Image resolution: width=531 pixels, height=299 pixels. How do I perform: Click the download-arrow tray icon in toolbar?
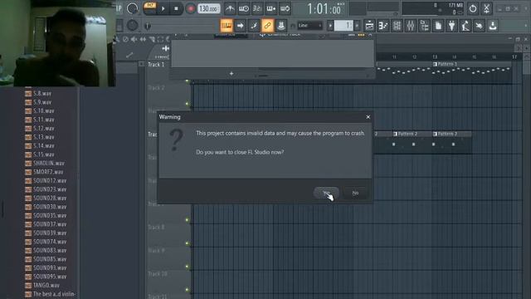coord(493,26)
